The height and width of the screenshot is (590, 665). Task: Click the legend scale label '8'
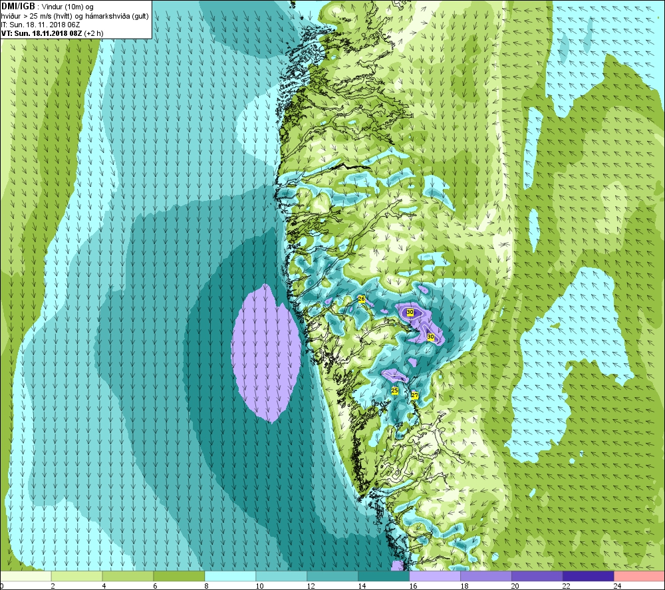[207, 586]
